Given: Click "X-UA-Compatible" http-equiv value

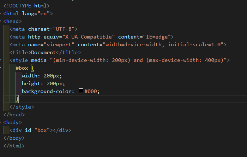Looking at the screenshot, I should pos(88,37).
